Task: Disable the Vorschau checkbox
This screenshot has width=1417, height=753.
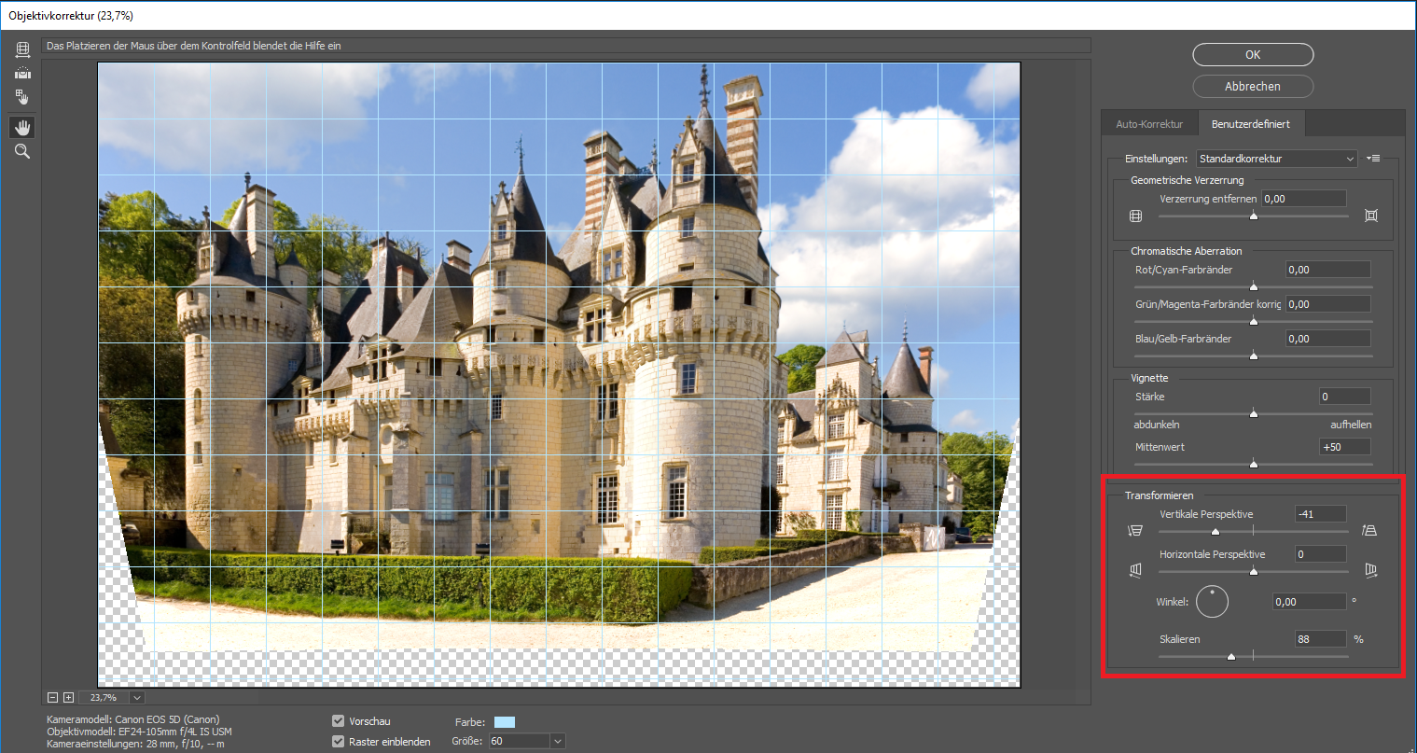Action: pyautogui.click(x=339, y=721)
